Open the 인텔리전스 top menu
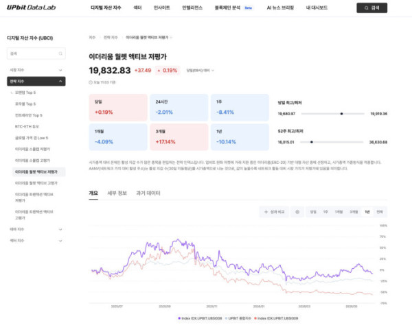 [192, 8]
